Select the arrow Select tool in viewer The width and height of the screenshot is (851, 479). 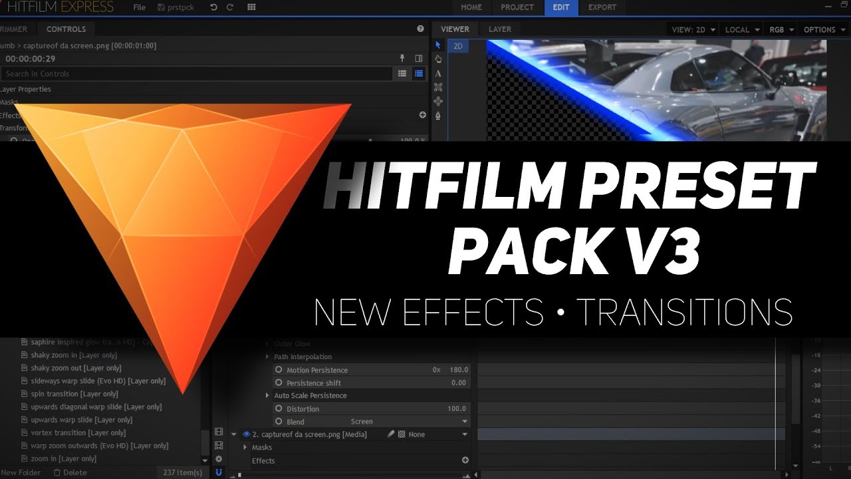(438, 45)
